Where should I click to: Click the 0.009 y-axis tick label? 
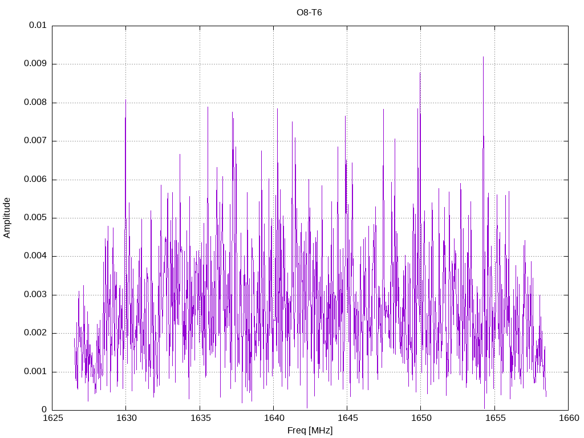point(35,64)
